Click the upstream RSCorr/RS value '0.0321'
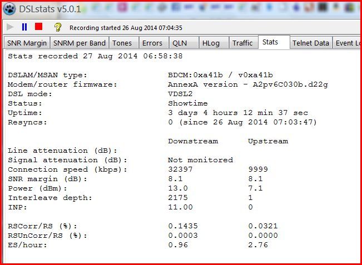Screen dimensions: 362x265 tap(263, 226)
